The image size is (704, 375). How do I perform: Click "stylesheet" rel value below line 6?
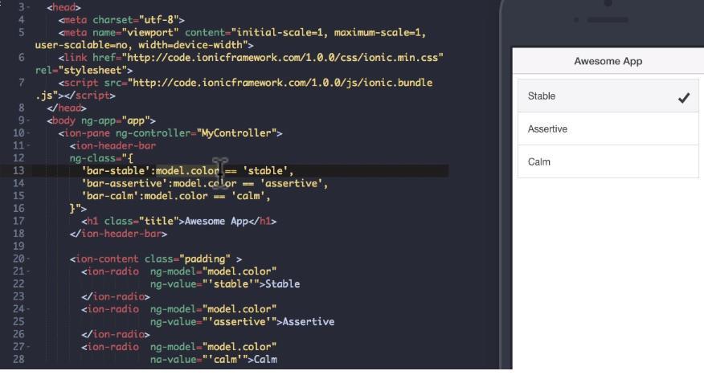tap(92, 70)
